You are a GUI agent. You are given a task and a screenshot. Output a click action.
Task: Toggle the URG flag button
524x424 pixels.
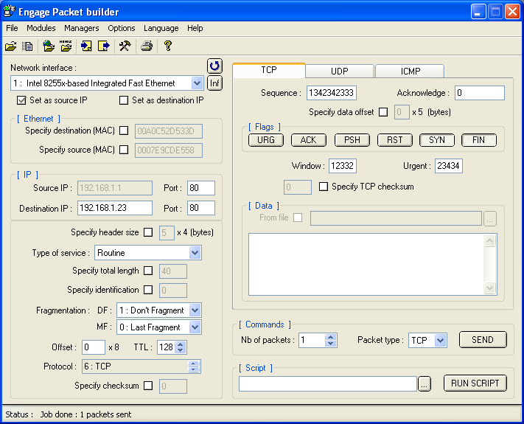click(266, 140)
